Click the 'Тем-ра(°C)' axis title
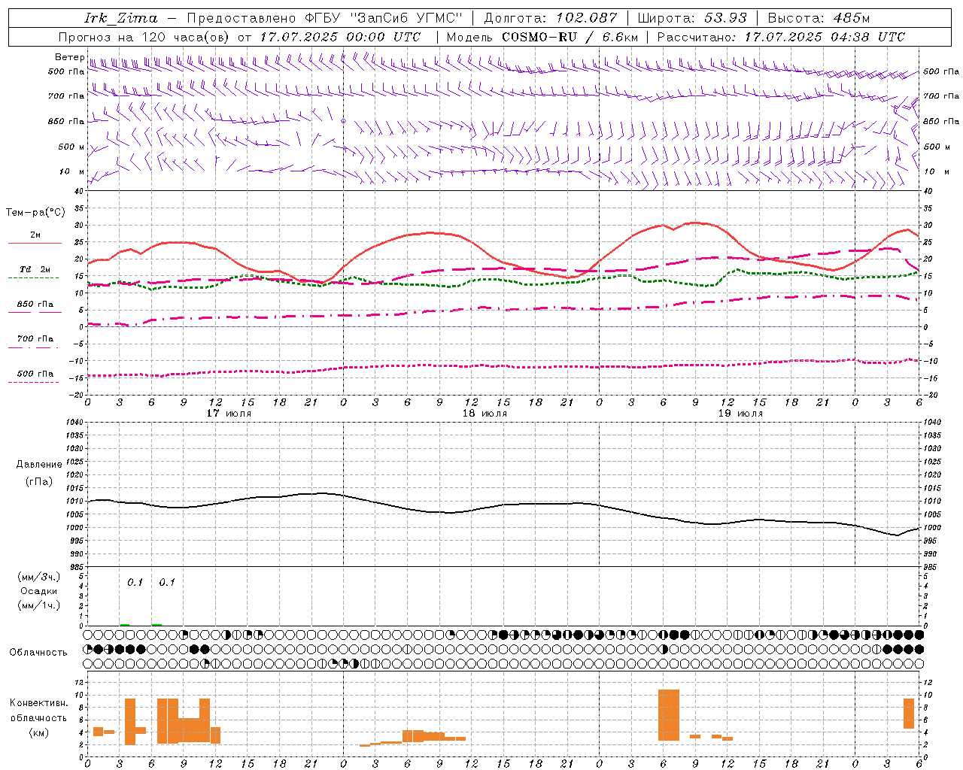 pos(35,213)
